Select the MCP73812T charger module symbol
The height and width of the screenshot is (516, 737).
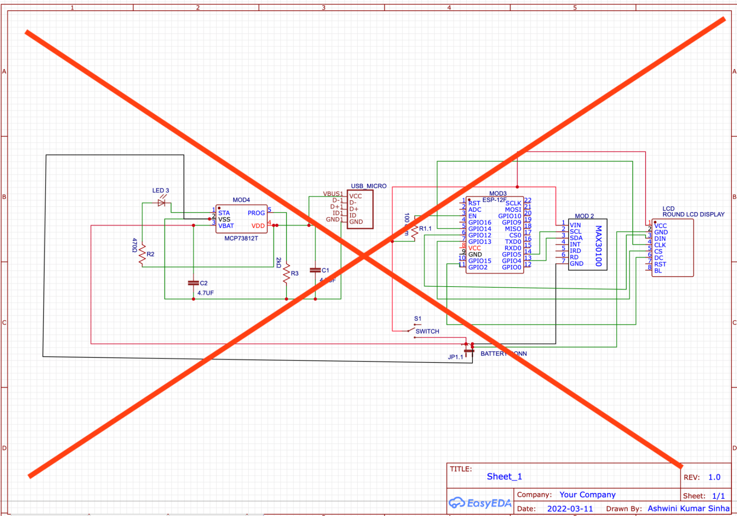pos(241,219)
